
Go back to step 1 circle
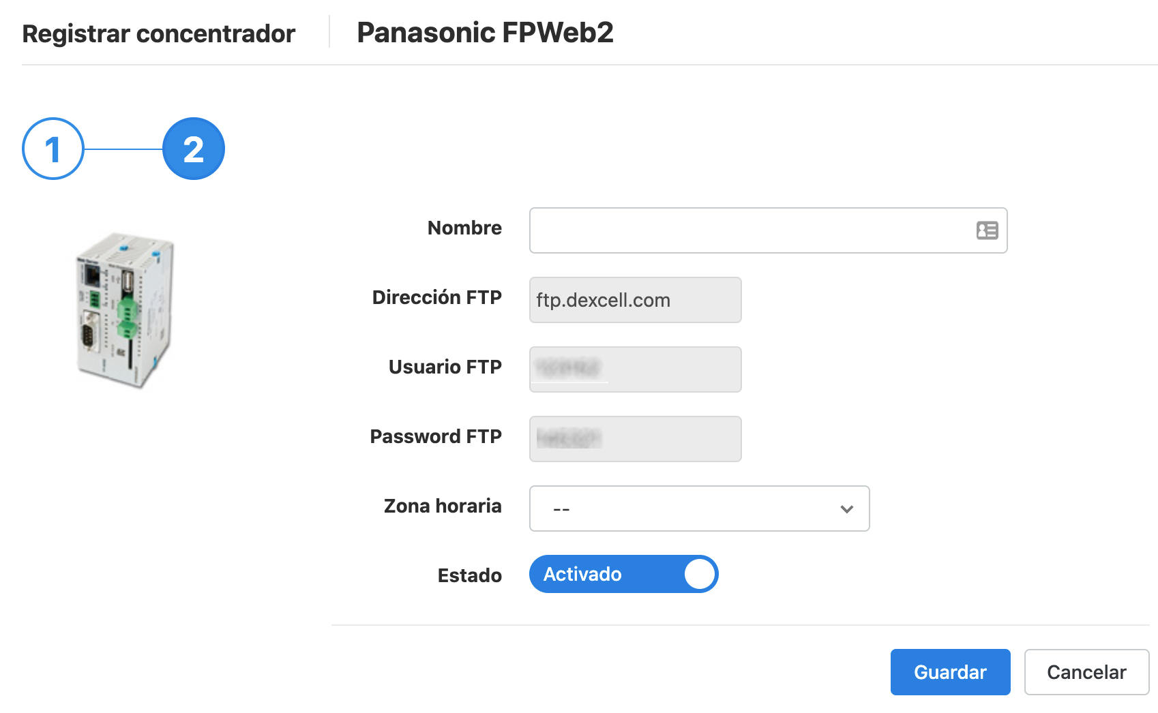pos(53,149)
